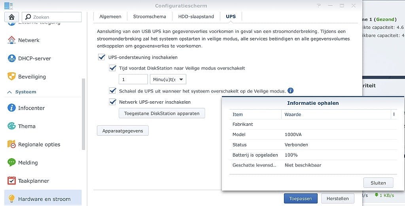The height and width of the screenshot is (206, 405).
Task: Switch to the HDD-slaapstand tab
Action: click(196, 17)
